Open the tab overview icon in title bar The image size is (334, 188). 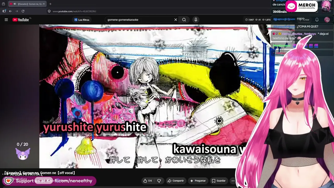(3, 4)
